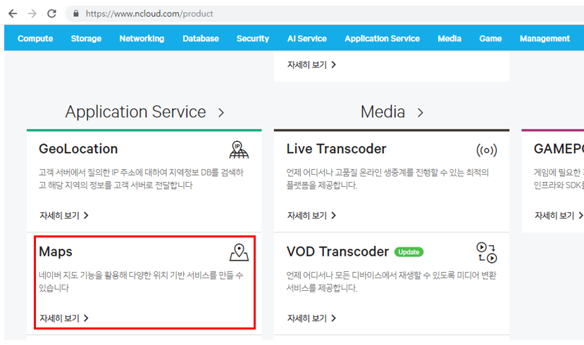Reload the page with the refresh icon
Screen dimensions: 584x345
[x=51, y=14]
